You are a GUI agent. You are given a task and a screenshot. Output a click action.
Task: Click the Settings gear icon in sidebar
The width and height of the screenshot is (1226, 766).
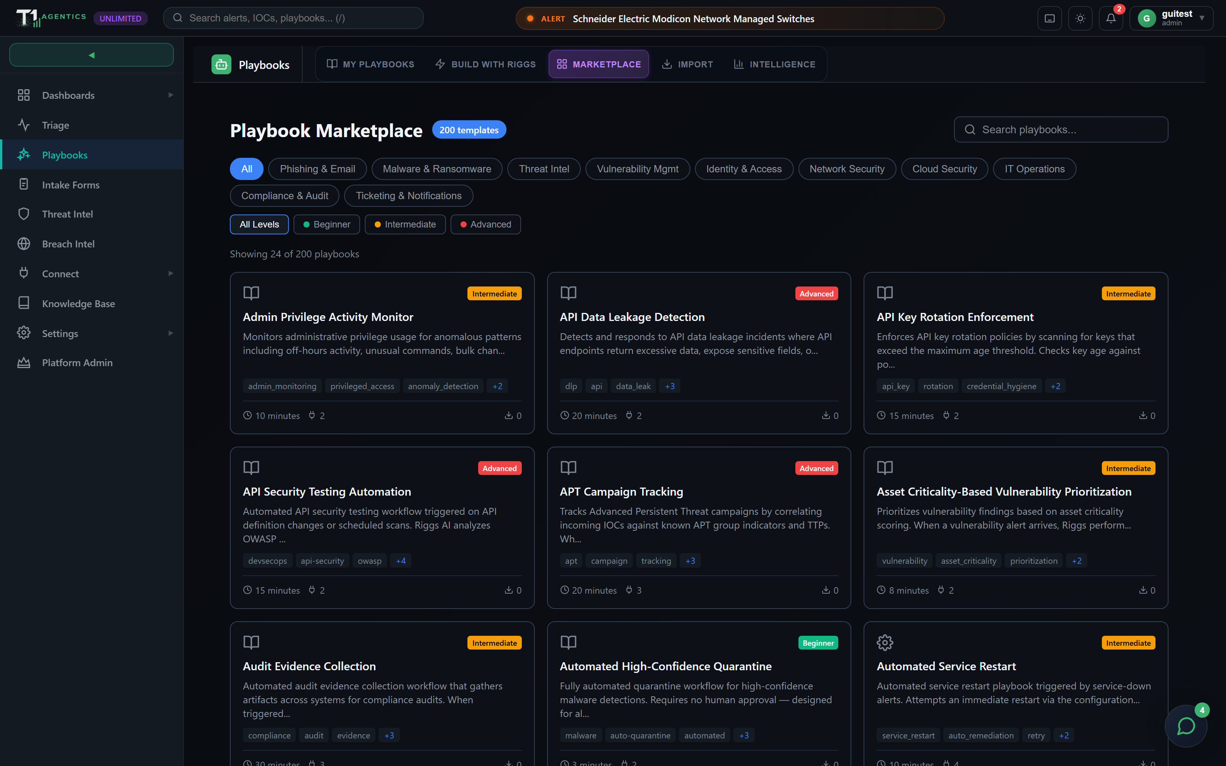point(24,333)
